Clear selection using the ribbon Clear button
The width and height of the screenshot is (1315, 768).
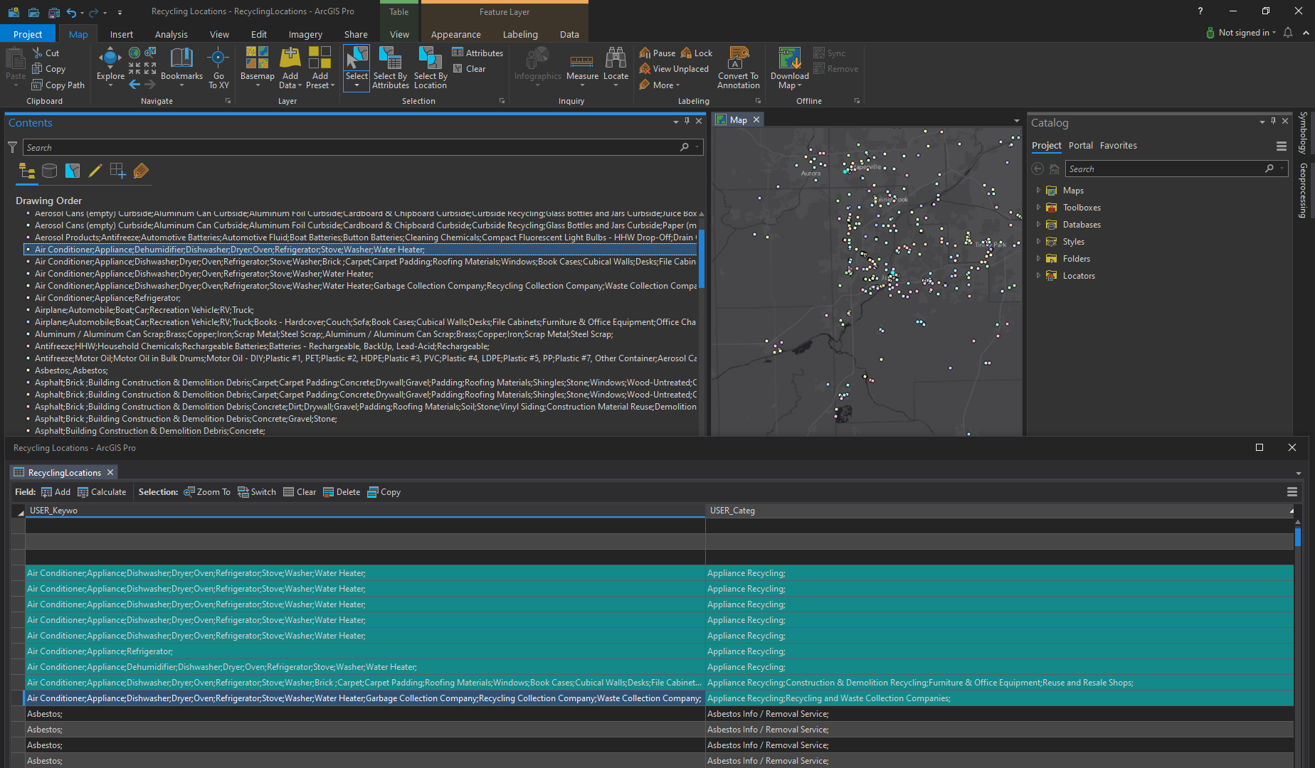(x=469, y=69)
